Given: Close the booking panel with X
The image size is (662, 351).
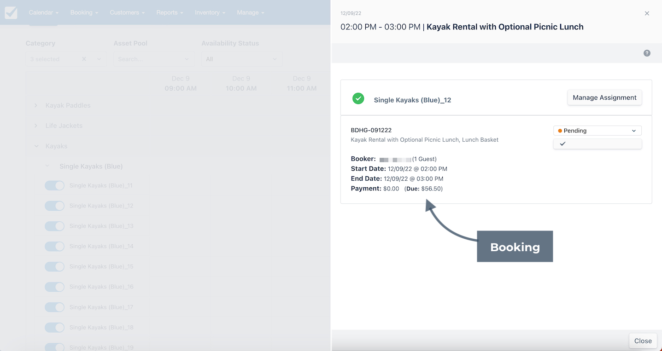Looking at the screenshot, I should [x=647, y=13].
